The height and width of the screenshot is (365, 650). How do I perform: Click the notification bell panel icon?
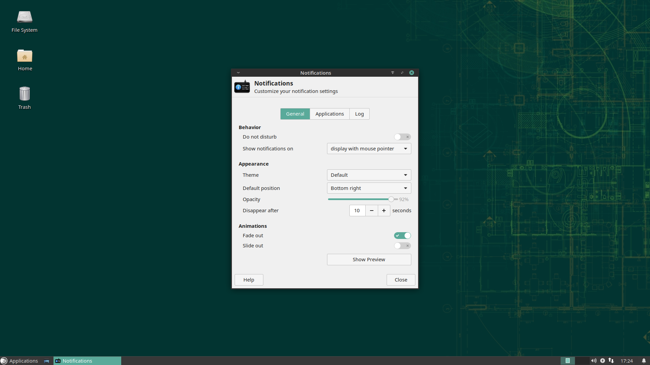coord(644,361)
